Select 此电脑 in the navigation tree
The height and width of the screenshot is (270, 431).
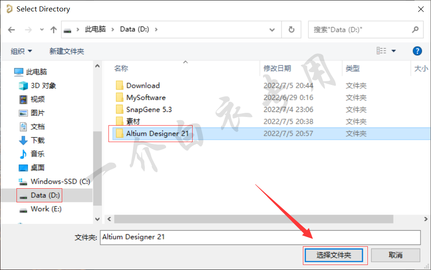pyautogui.click(x=36, y=72)
